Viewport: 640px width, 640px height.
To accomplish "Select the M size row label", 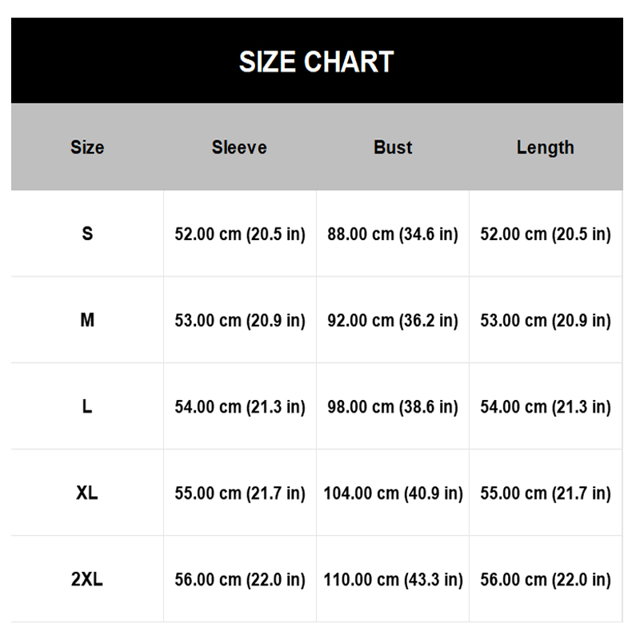I will [x=87, y=320].
